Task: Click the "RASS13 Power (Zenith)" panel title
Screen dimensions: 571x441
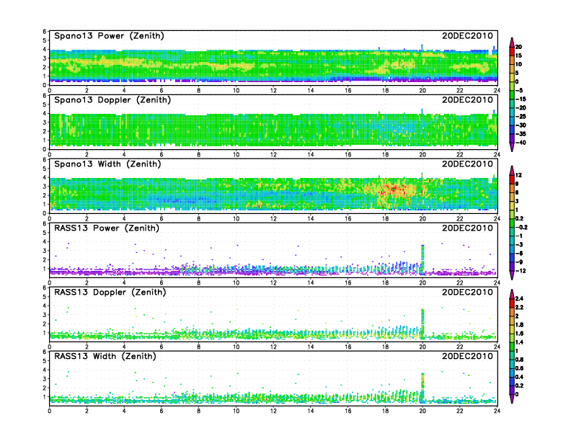Action: [x=106, y=228]
